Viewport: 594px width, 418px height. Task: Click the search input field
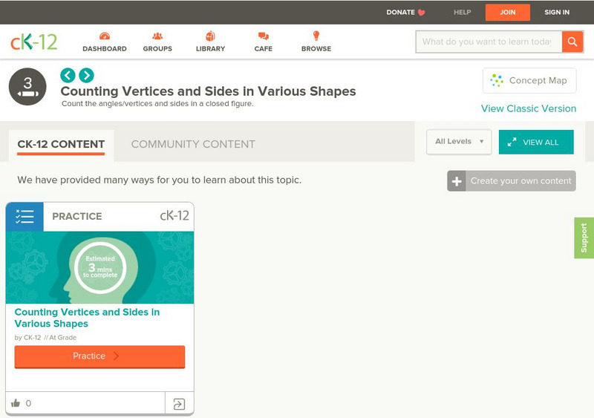coord(488,42)
